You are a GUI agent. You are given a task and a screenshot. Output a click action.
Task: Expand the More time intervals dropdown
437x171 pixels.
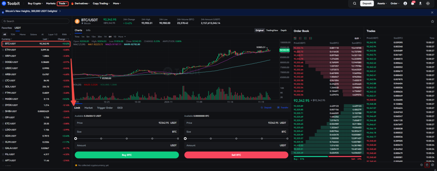click(x=121, y=37)
